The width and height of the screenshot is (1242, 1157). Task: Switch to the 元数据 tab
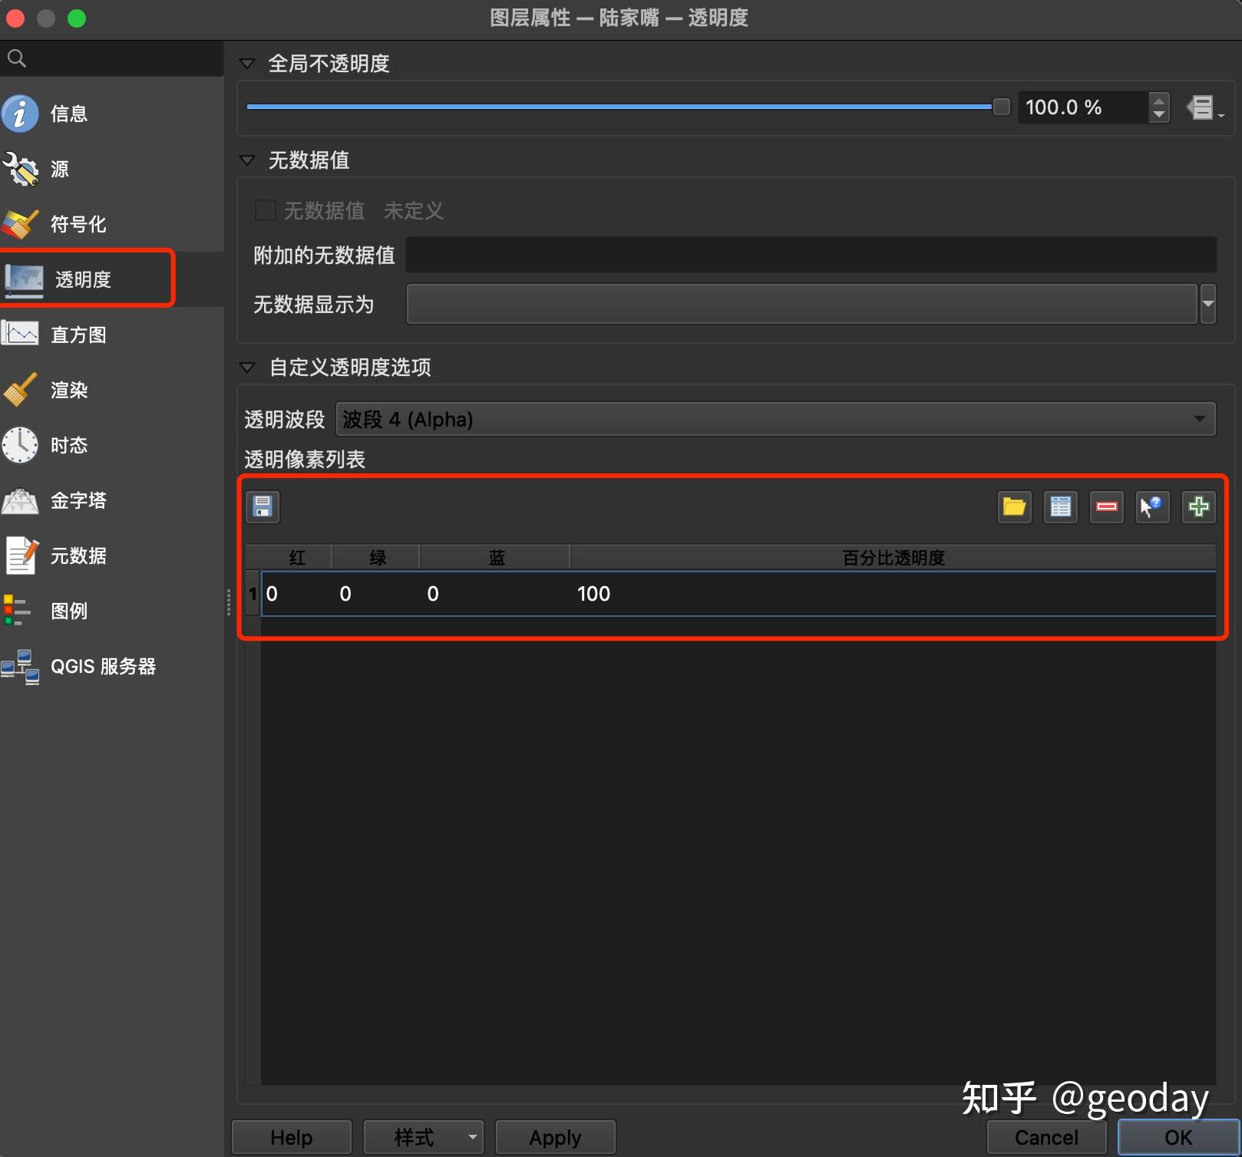coord(78,555)
